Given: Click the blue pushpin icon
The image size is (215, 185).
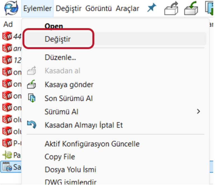Looking at the screenshot, I should 152,8.
